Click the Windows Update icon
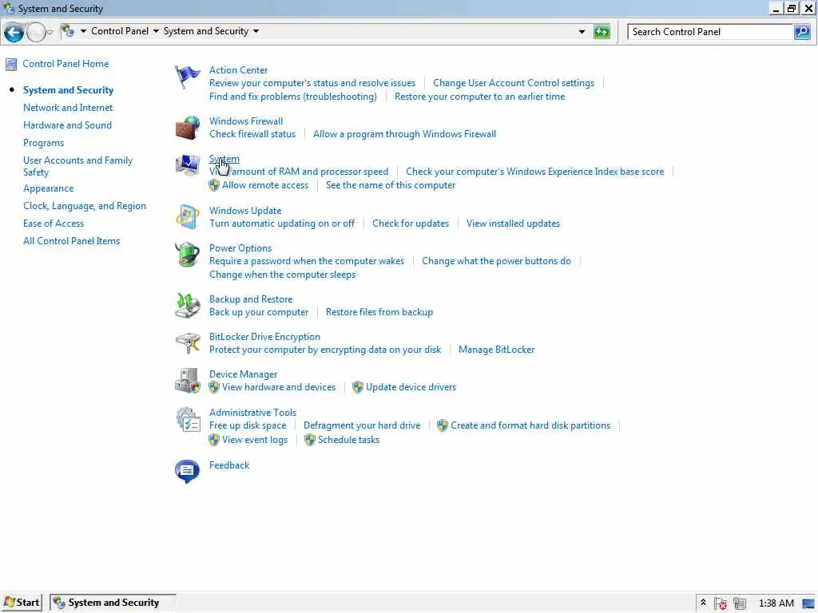 tap(187, 217)
